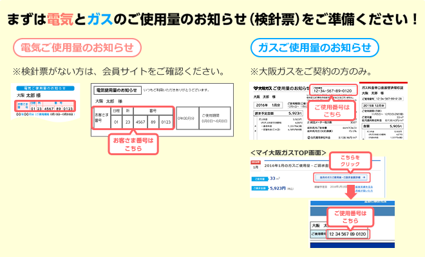Click the 電気使用量のお知らせ title box in large sample
Image resolution: width=425 pixels, height=257 pixels.
pyautogui.click(x=117, y=90)
